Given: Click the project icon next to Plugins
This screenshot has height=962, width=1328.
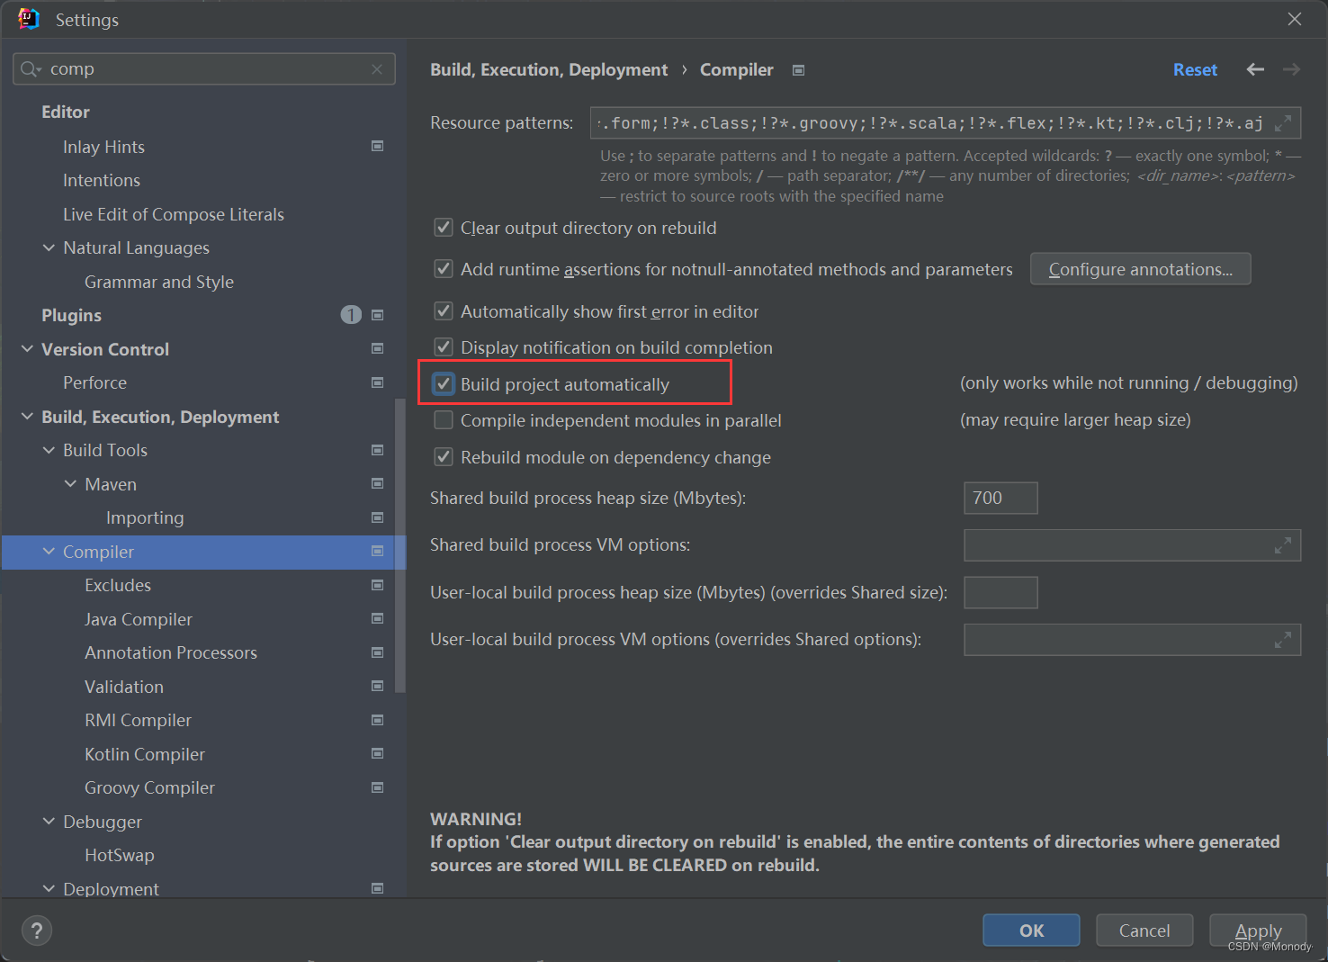Looking at the screenshot, I should point(378,315).
